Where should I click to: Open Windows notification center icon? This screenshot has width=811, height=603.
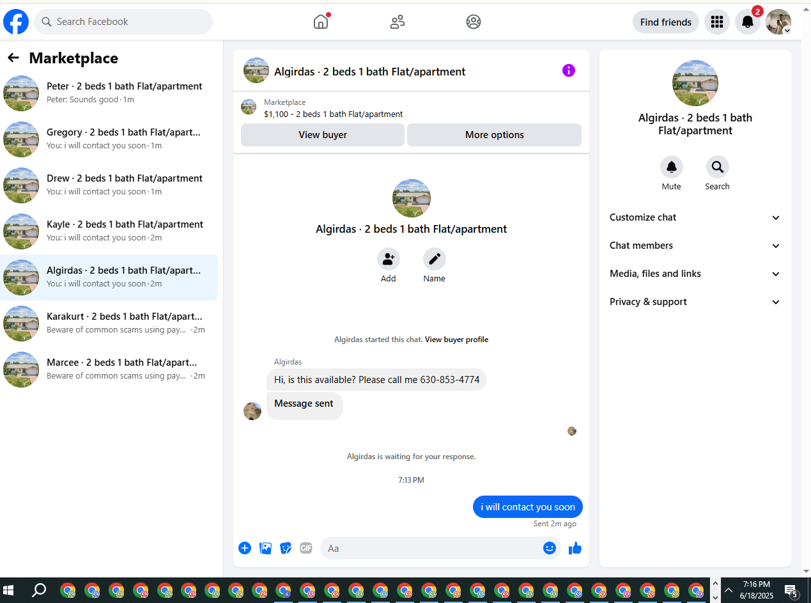pos(791,590)
